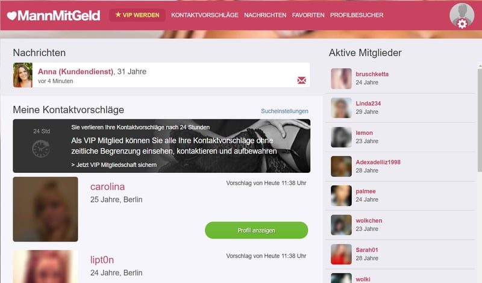Screen dimensions: 482x283
Task: Open profile settings gear avatar
Action: (462, 16)
